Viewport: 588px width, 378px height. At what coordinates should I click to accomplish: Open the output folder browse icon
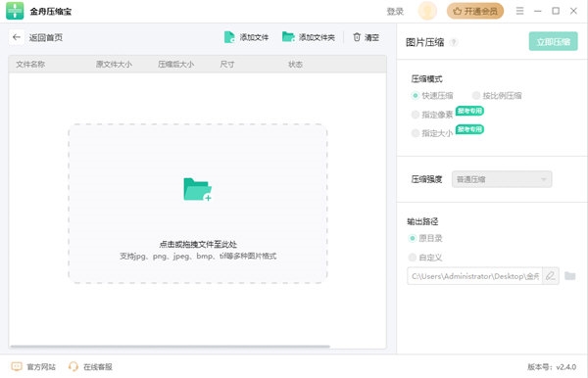point(570,276)
